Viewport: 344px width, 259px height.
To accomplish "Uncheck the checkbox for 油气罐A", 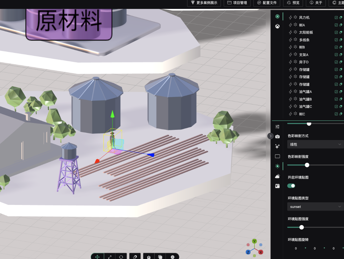I will coord(336,92).
